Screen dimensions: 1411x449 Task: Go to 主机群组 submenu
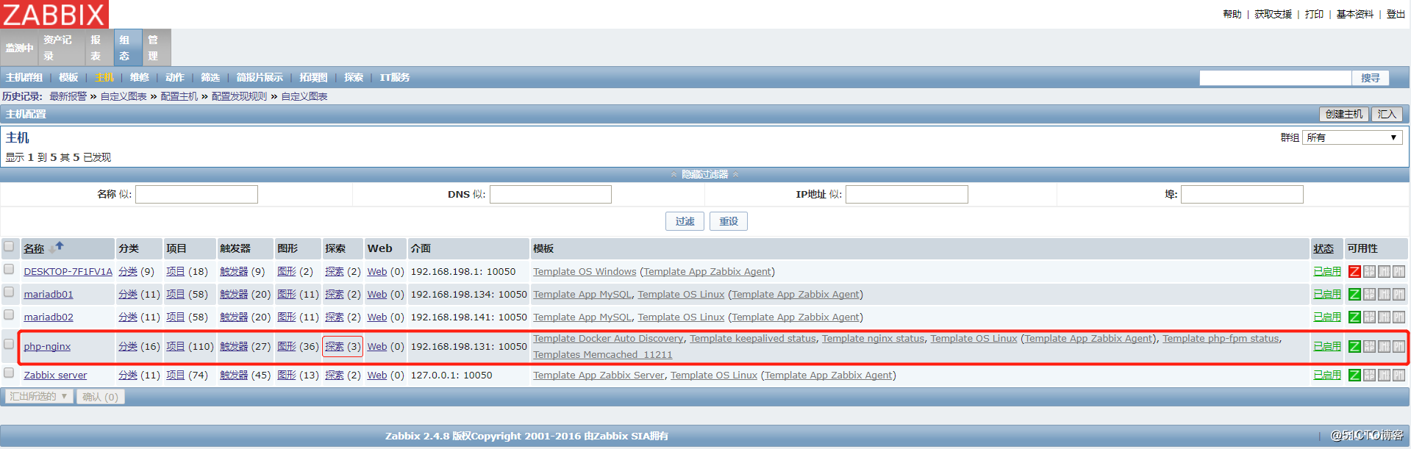point(24,77)
